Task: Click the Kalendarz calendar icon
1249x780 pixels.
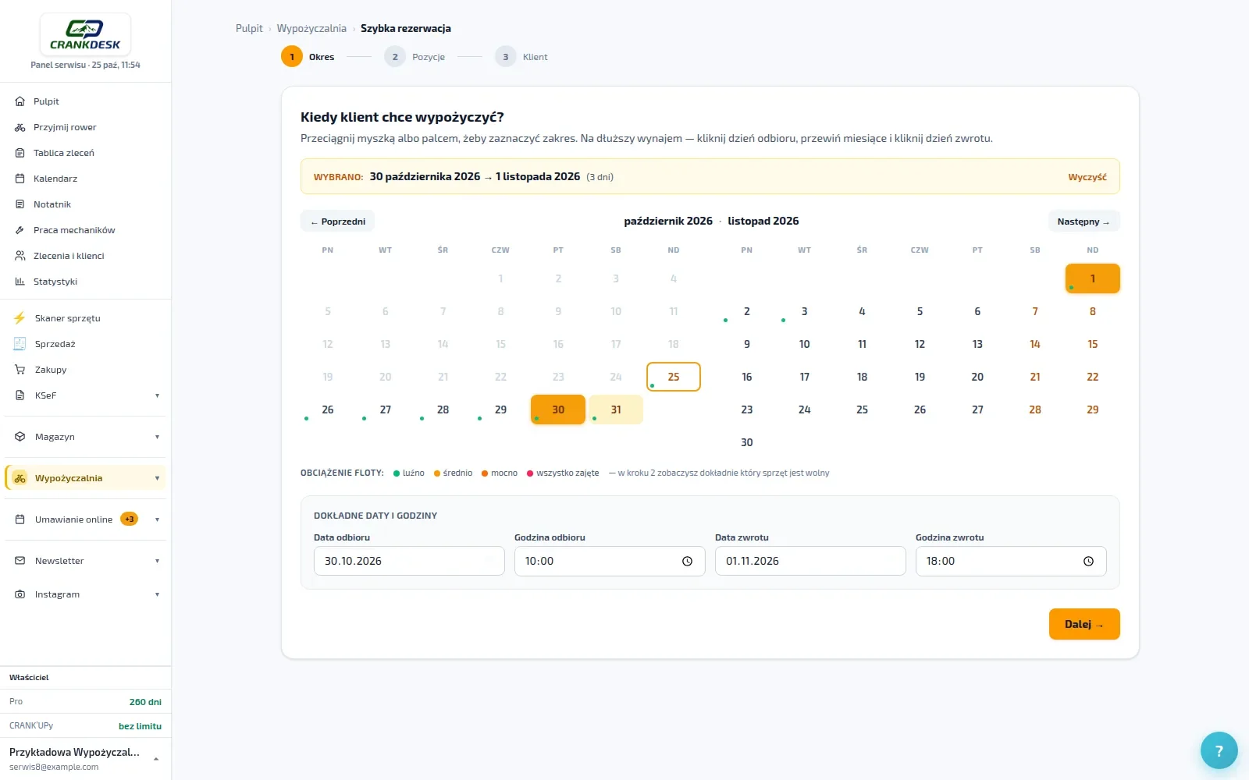Action: pyautogui.click(x=20, y=179)
